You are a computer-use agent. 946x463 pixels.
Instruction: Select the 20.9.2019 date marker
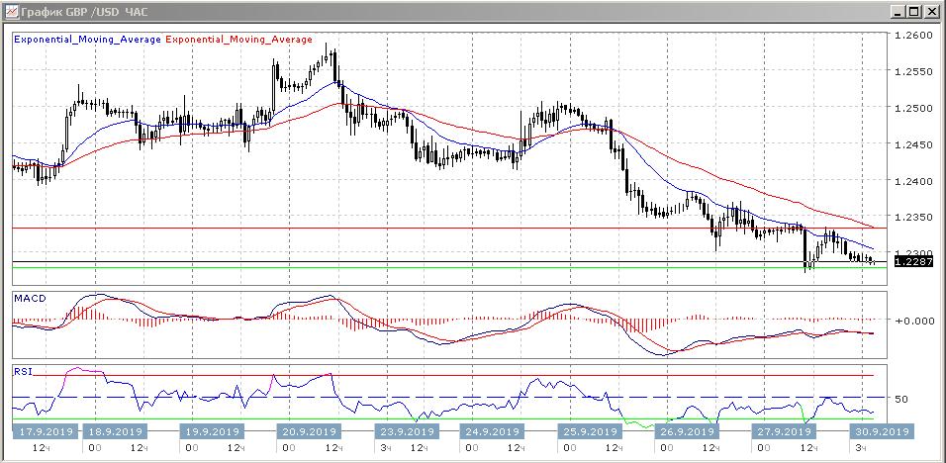306,431
